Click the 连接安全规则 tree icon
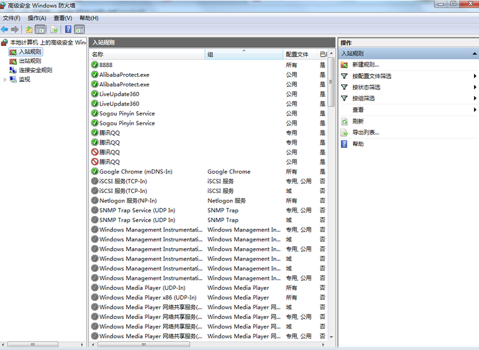Viewport: 479px width, 350px height. [13, 70]
